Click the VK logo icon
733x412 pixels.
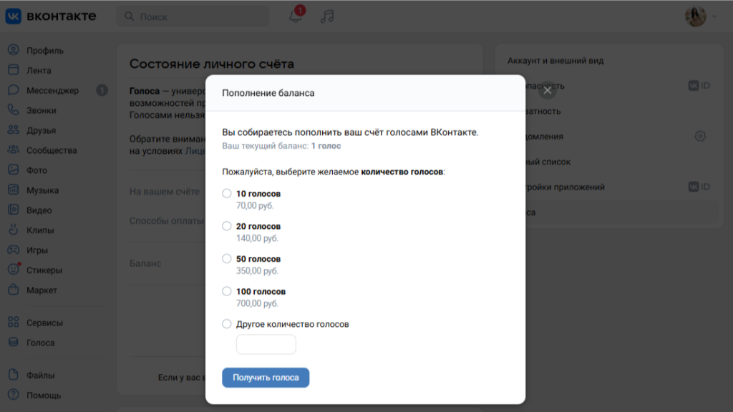point(13,16)
